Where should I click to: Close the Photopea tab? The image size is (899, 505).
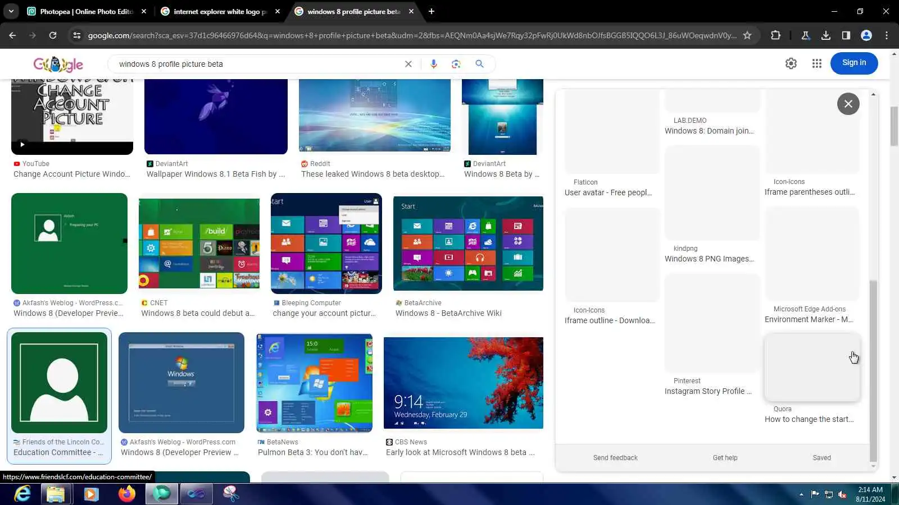[144, 11]
